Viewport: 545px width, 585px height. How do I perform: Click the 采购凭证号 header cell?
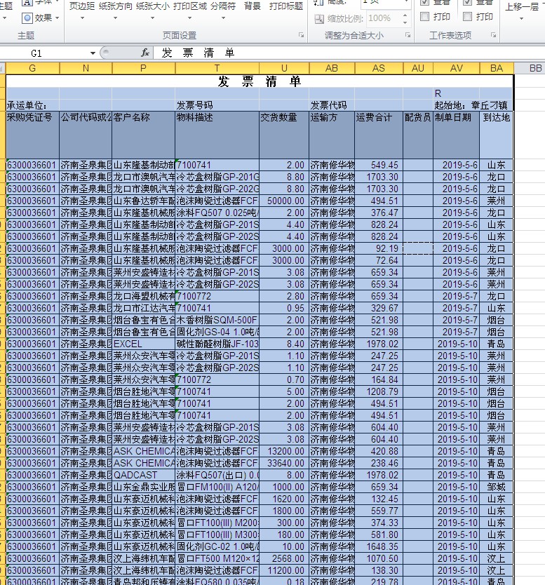pyautogui.click(x=32, y=135)
